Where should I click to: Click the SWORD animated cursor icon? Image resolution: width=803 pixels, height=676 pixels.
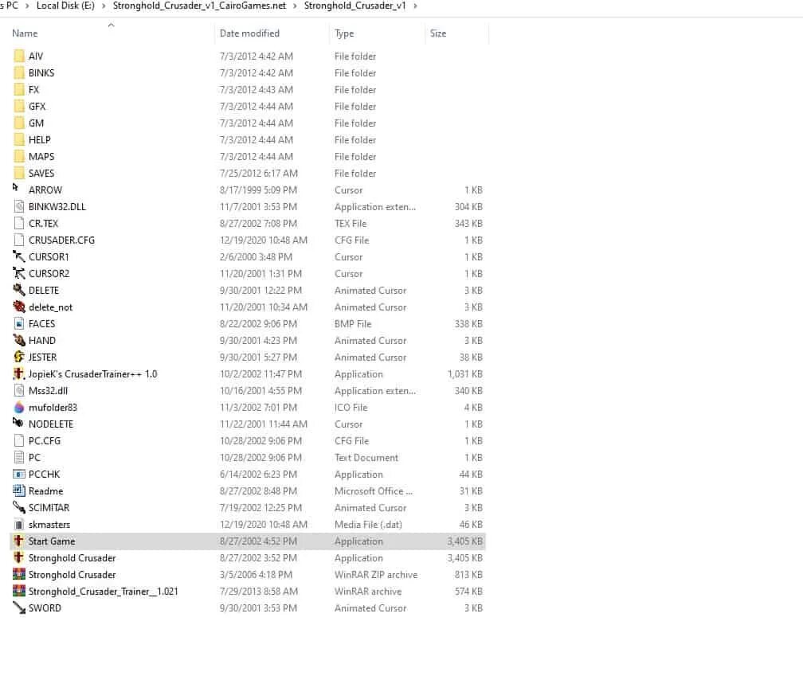(19, 608)
